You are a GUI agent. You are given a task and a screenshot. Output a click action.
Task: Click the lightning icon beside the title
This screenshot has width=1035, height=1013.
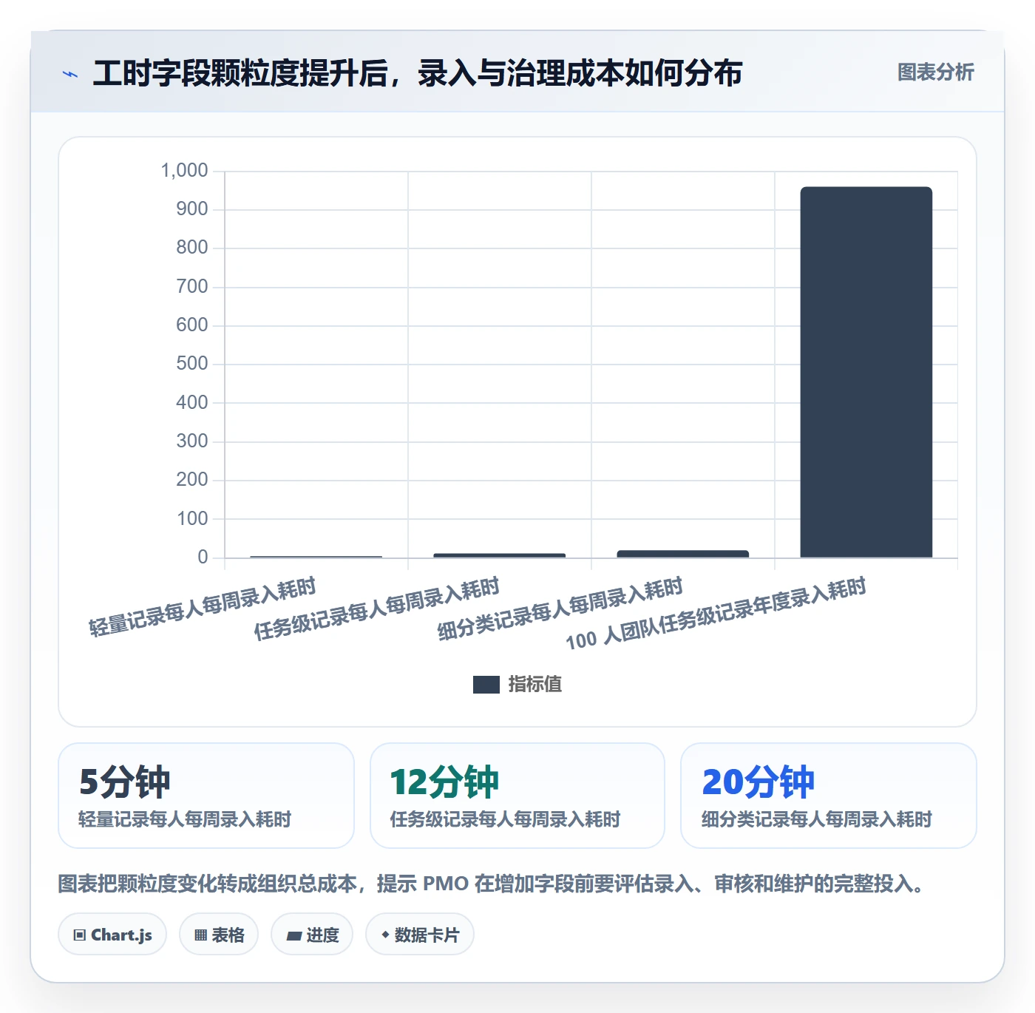click(70, 74)
